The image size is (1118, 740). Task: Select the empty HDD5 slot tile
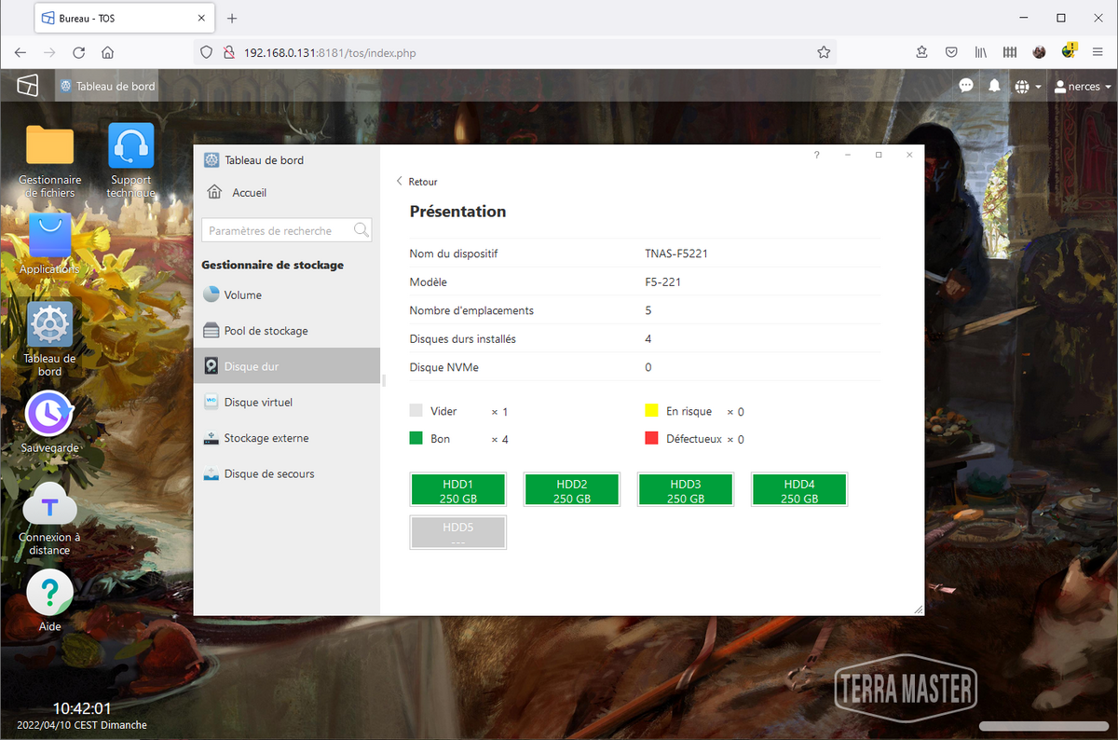[x=458, y=532]
